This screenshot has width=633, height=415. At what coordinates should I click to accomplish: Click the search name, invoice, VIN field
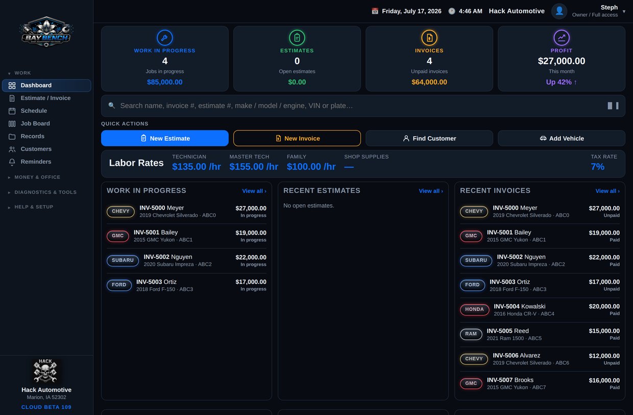point(363,106)
